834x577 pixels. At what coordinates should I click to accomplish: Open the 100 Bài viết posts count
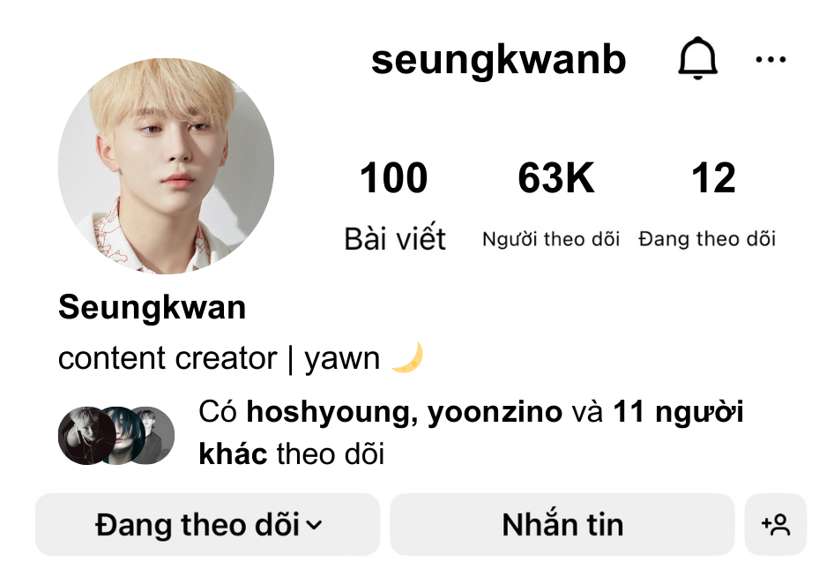coord(394,206)
